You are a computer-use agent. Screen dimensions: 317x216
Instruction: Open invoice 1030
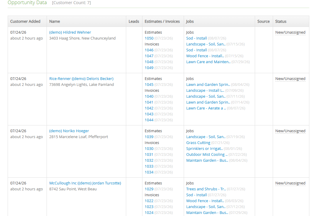[149, 148]
